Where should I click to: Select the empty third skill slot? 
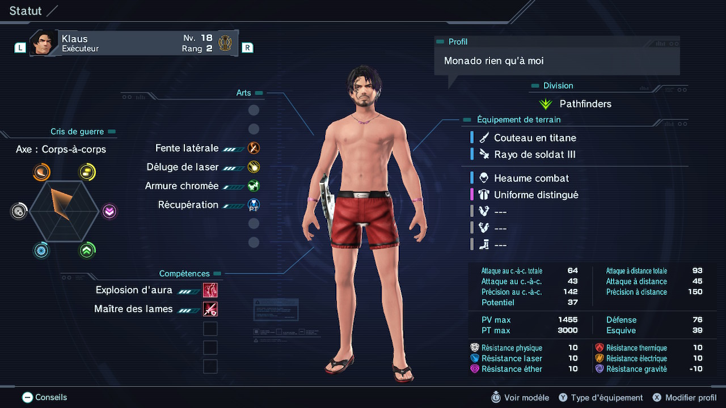pyautogui.click(x=210, y=329)
